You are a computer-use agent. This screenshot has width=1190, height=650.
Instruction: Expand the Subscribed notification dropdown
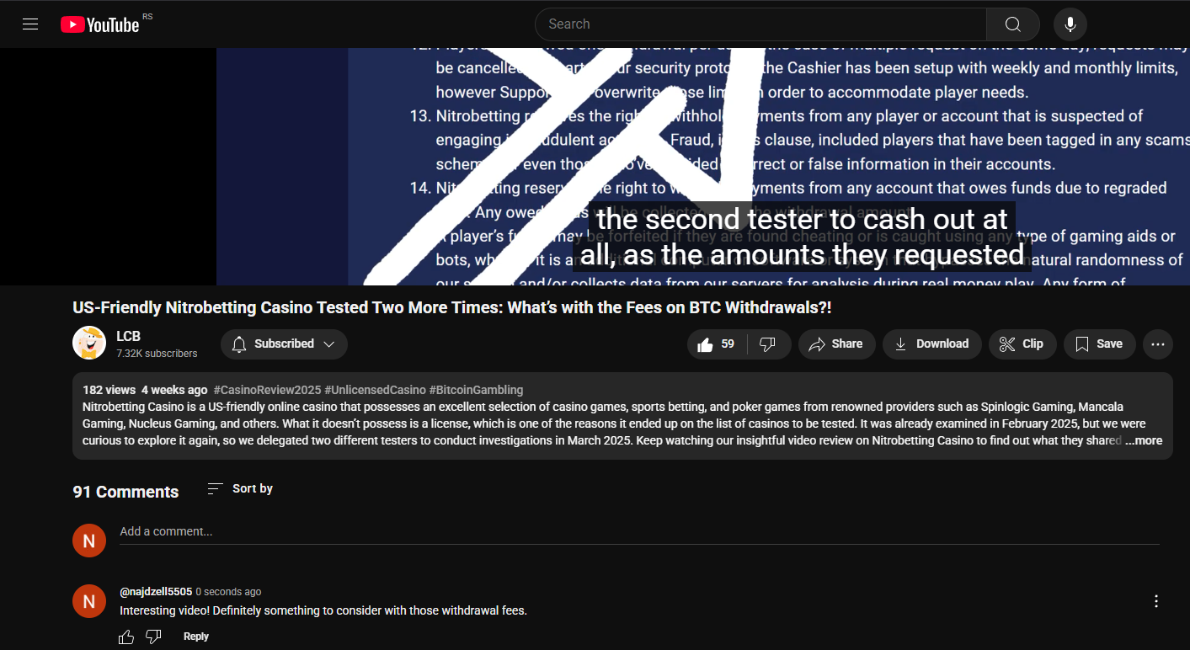(x=284, y=344)
